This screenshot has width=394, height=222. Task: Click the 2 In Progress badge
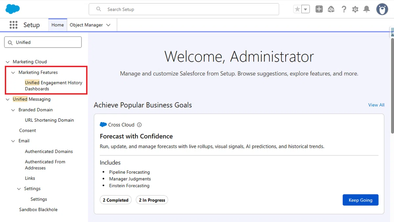click(x=152, y=200)
